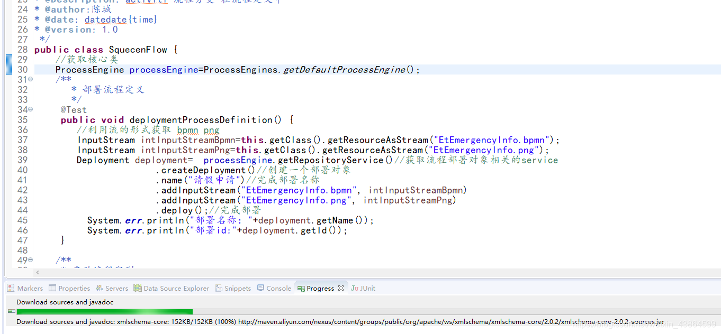
Task: Click the 'Download sources and javadoc' job title
Action: 65,302
